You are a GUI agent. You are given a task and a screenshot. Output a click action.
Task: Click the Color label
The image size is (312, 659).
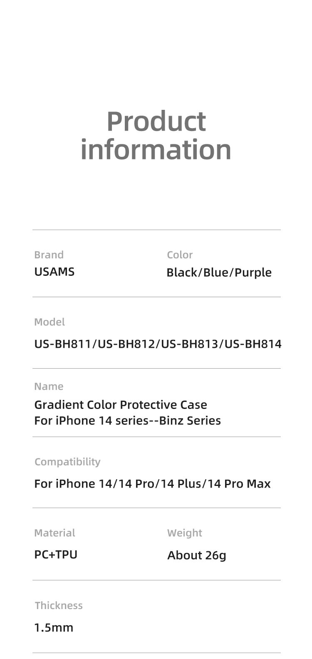pyautogui.click(x=180, y=255)
